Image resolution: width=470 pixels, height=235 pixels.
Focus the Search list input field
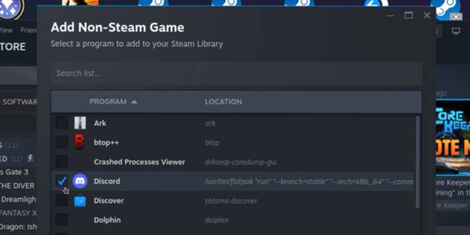click(236, 73)
